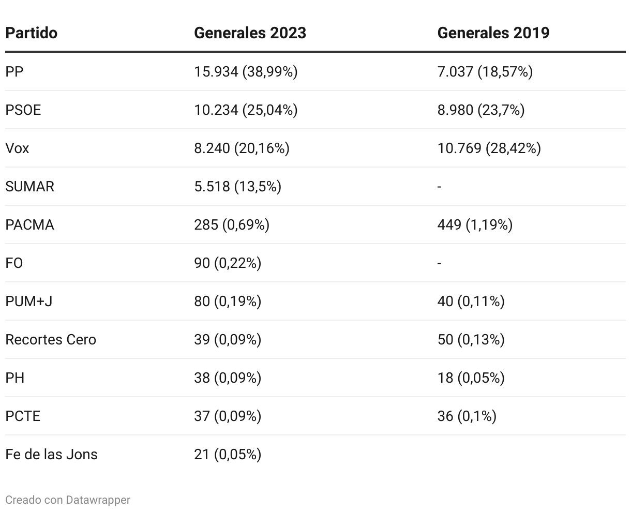Click the Generales 2023 column header
This screenshot has width=631, height=512.
(250, 33)
